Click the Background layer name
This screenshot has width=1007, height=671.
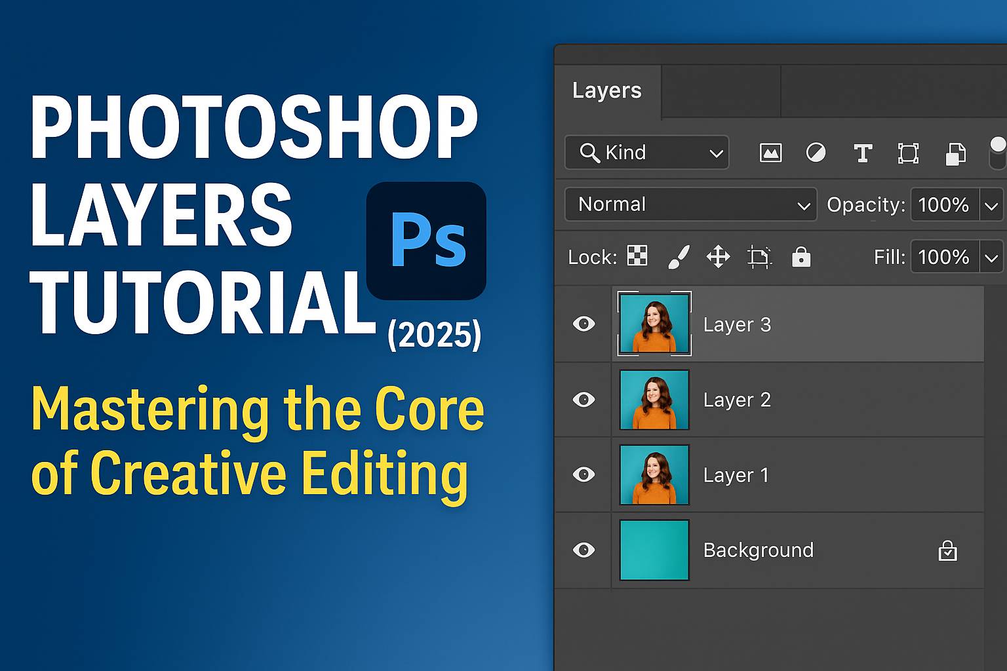758,550
